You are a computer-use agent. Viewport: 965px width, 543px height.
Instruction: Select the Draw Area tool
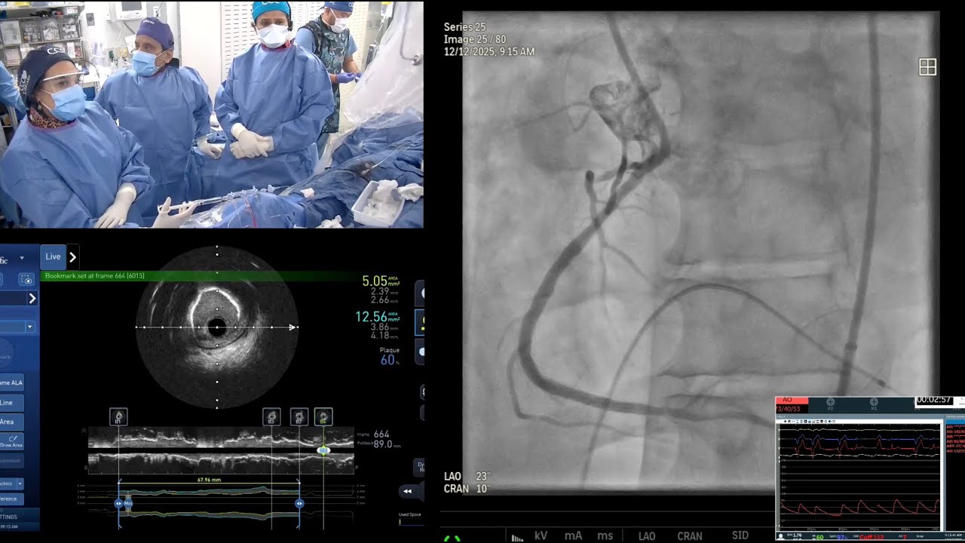point(12,442)
